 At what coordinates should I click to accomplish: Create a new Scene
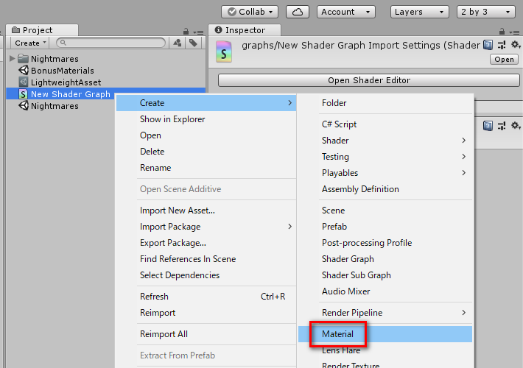pyautogui.click(x=385, y=210)
